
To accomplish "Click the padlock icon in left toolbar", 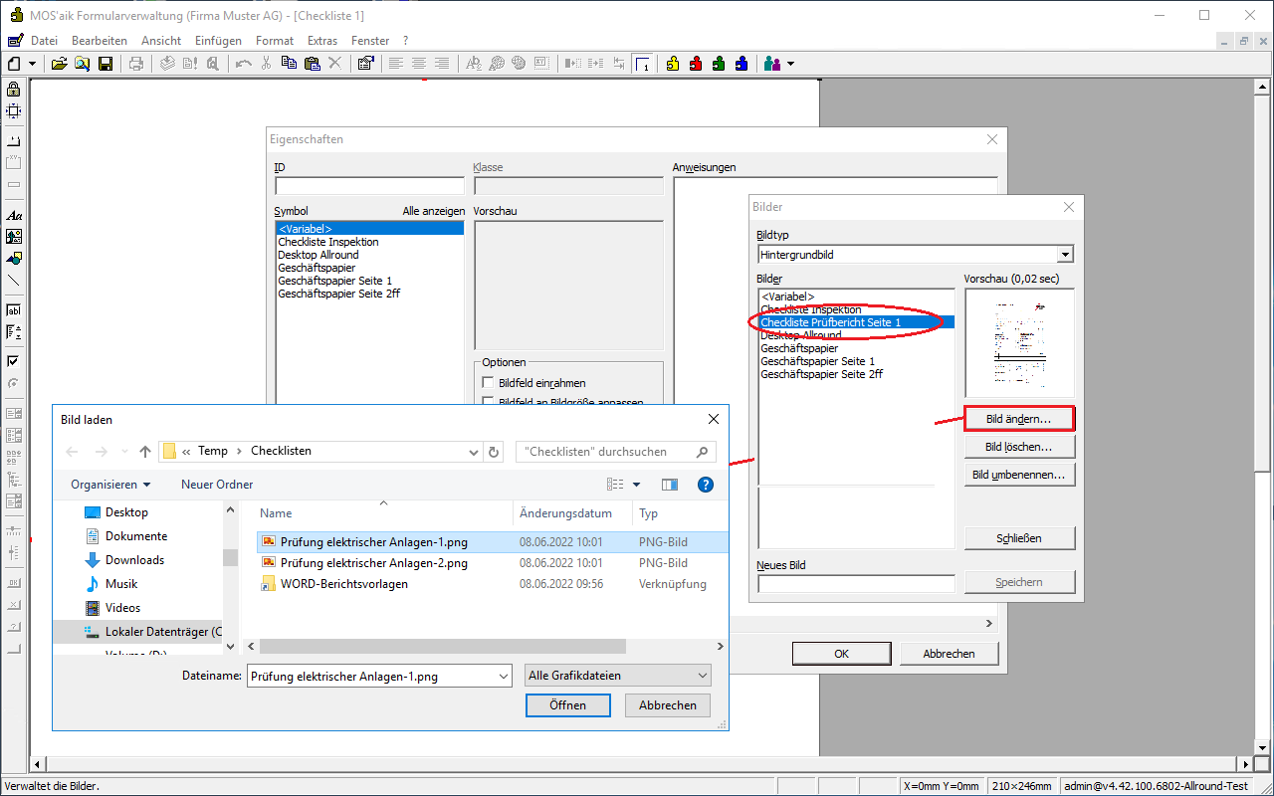I will pyautogui.click(x=14, y=90).
